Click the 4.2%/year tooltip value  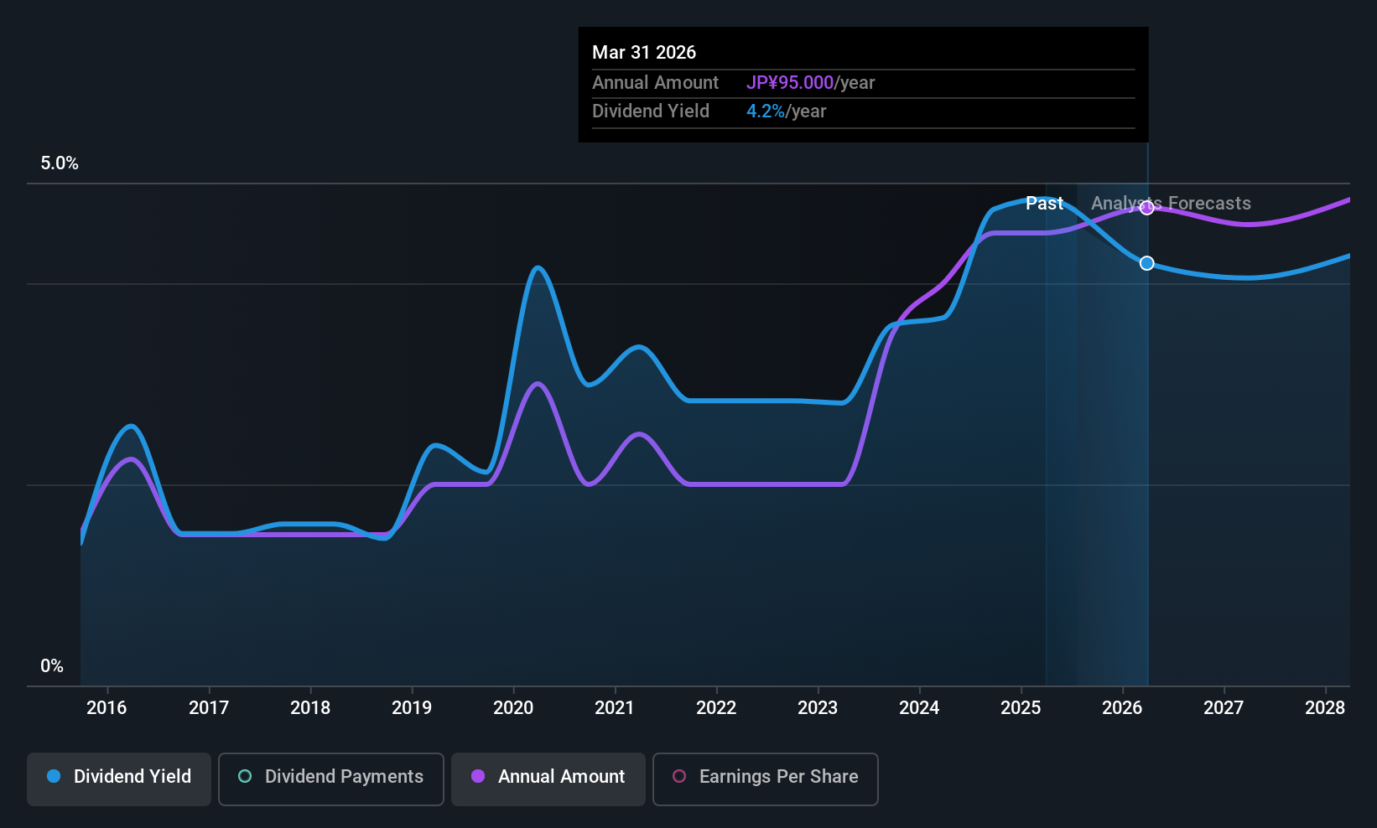click(787, 111)
